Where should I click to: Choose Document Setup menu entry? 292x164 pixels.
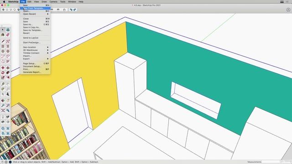[35, 67]
